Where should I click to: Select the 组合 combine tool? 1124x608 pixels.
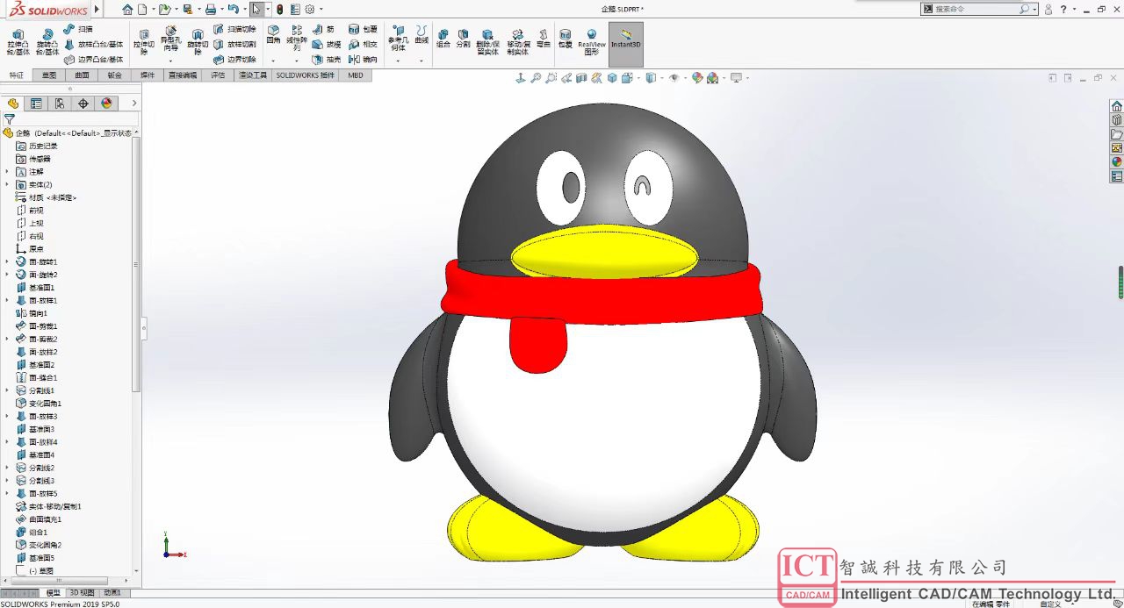pyautogui.click(x=443, y=38)
